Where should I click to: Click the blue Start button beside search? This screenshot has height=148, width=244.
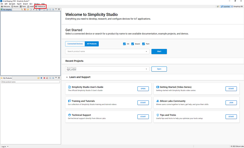159,51
